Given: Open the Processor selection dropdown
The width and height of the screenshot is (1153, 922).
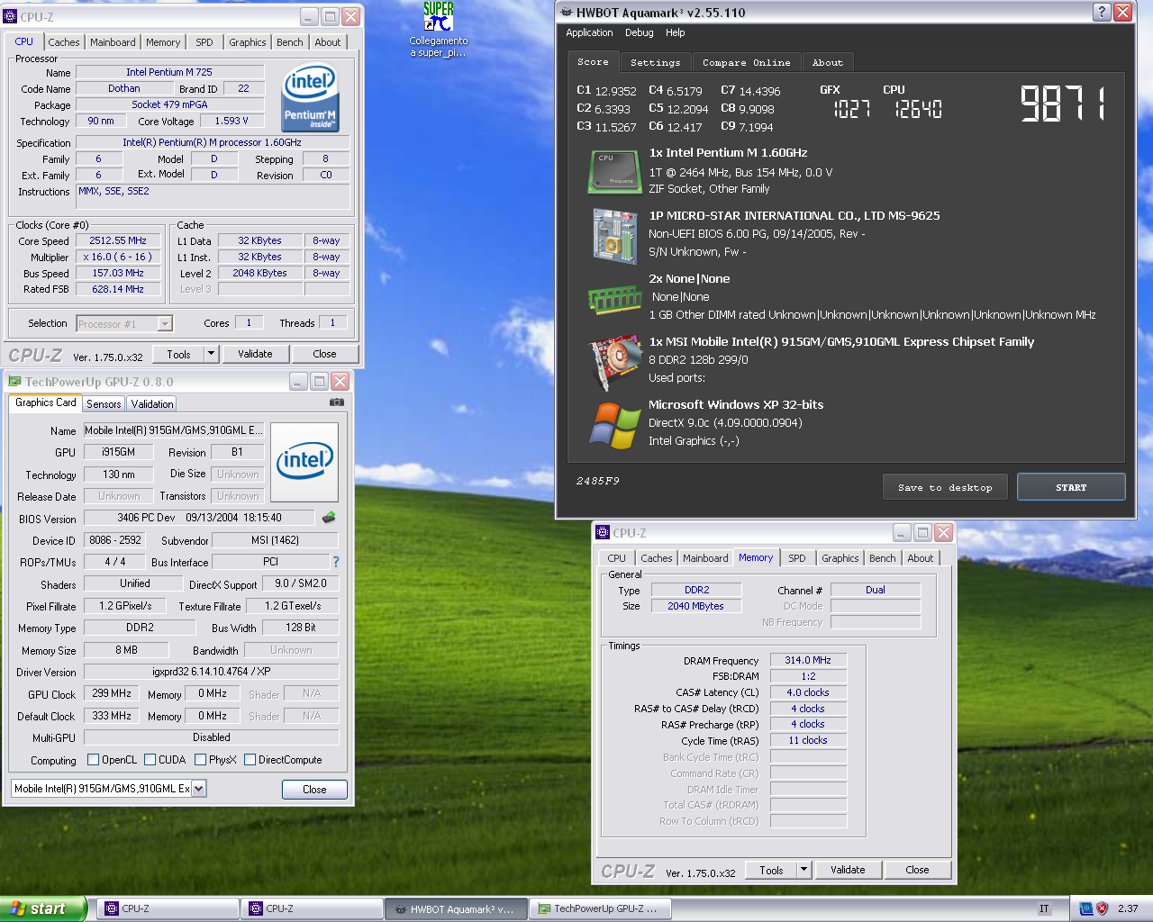Looking at the screenshot, I should pos(165,324).
